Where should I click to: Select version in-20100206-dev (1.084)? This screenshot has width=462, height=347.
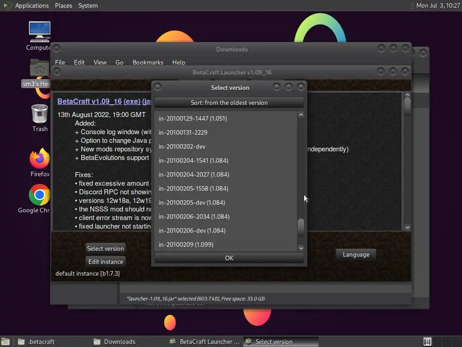226,230
